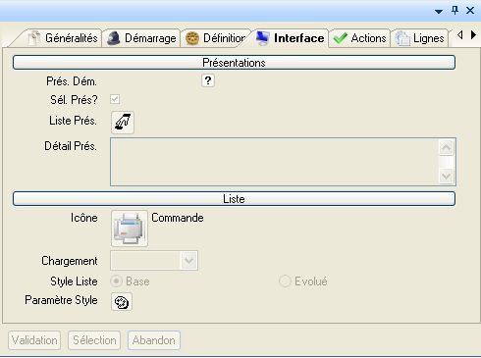Open the Liste Prés. hand icon button

click(123, 123)
